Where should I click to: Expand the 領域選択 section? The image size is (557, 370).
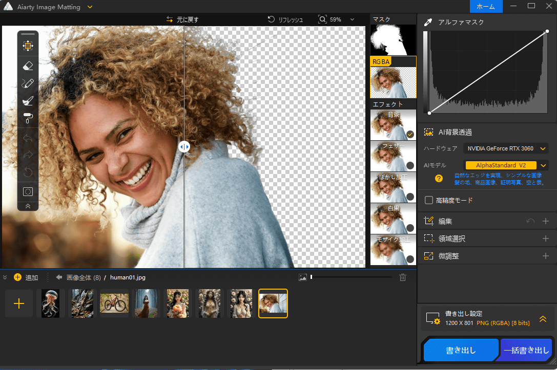[545, 238]
